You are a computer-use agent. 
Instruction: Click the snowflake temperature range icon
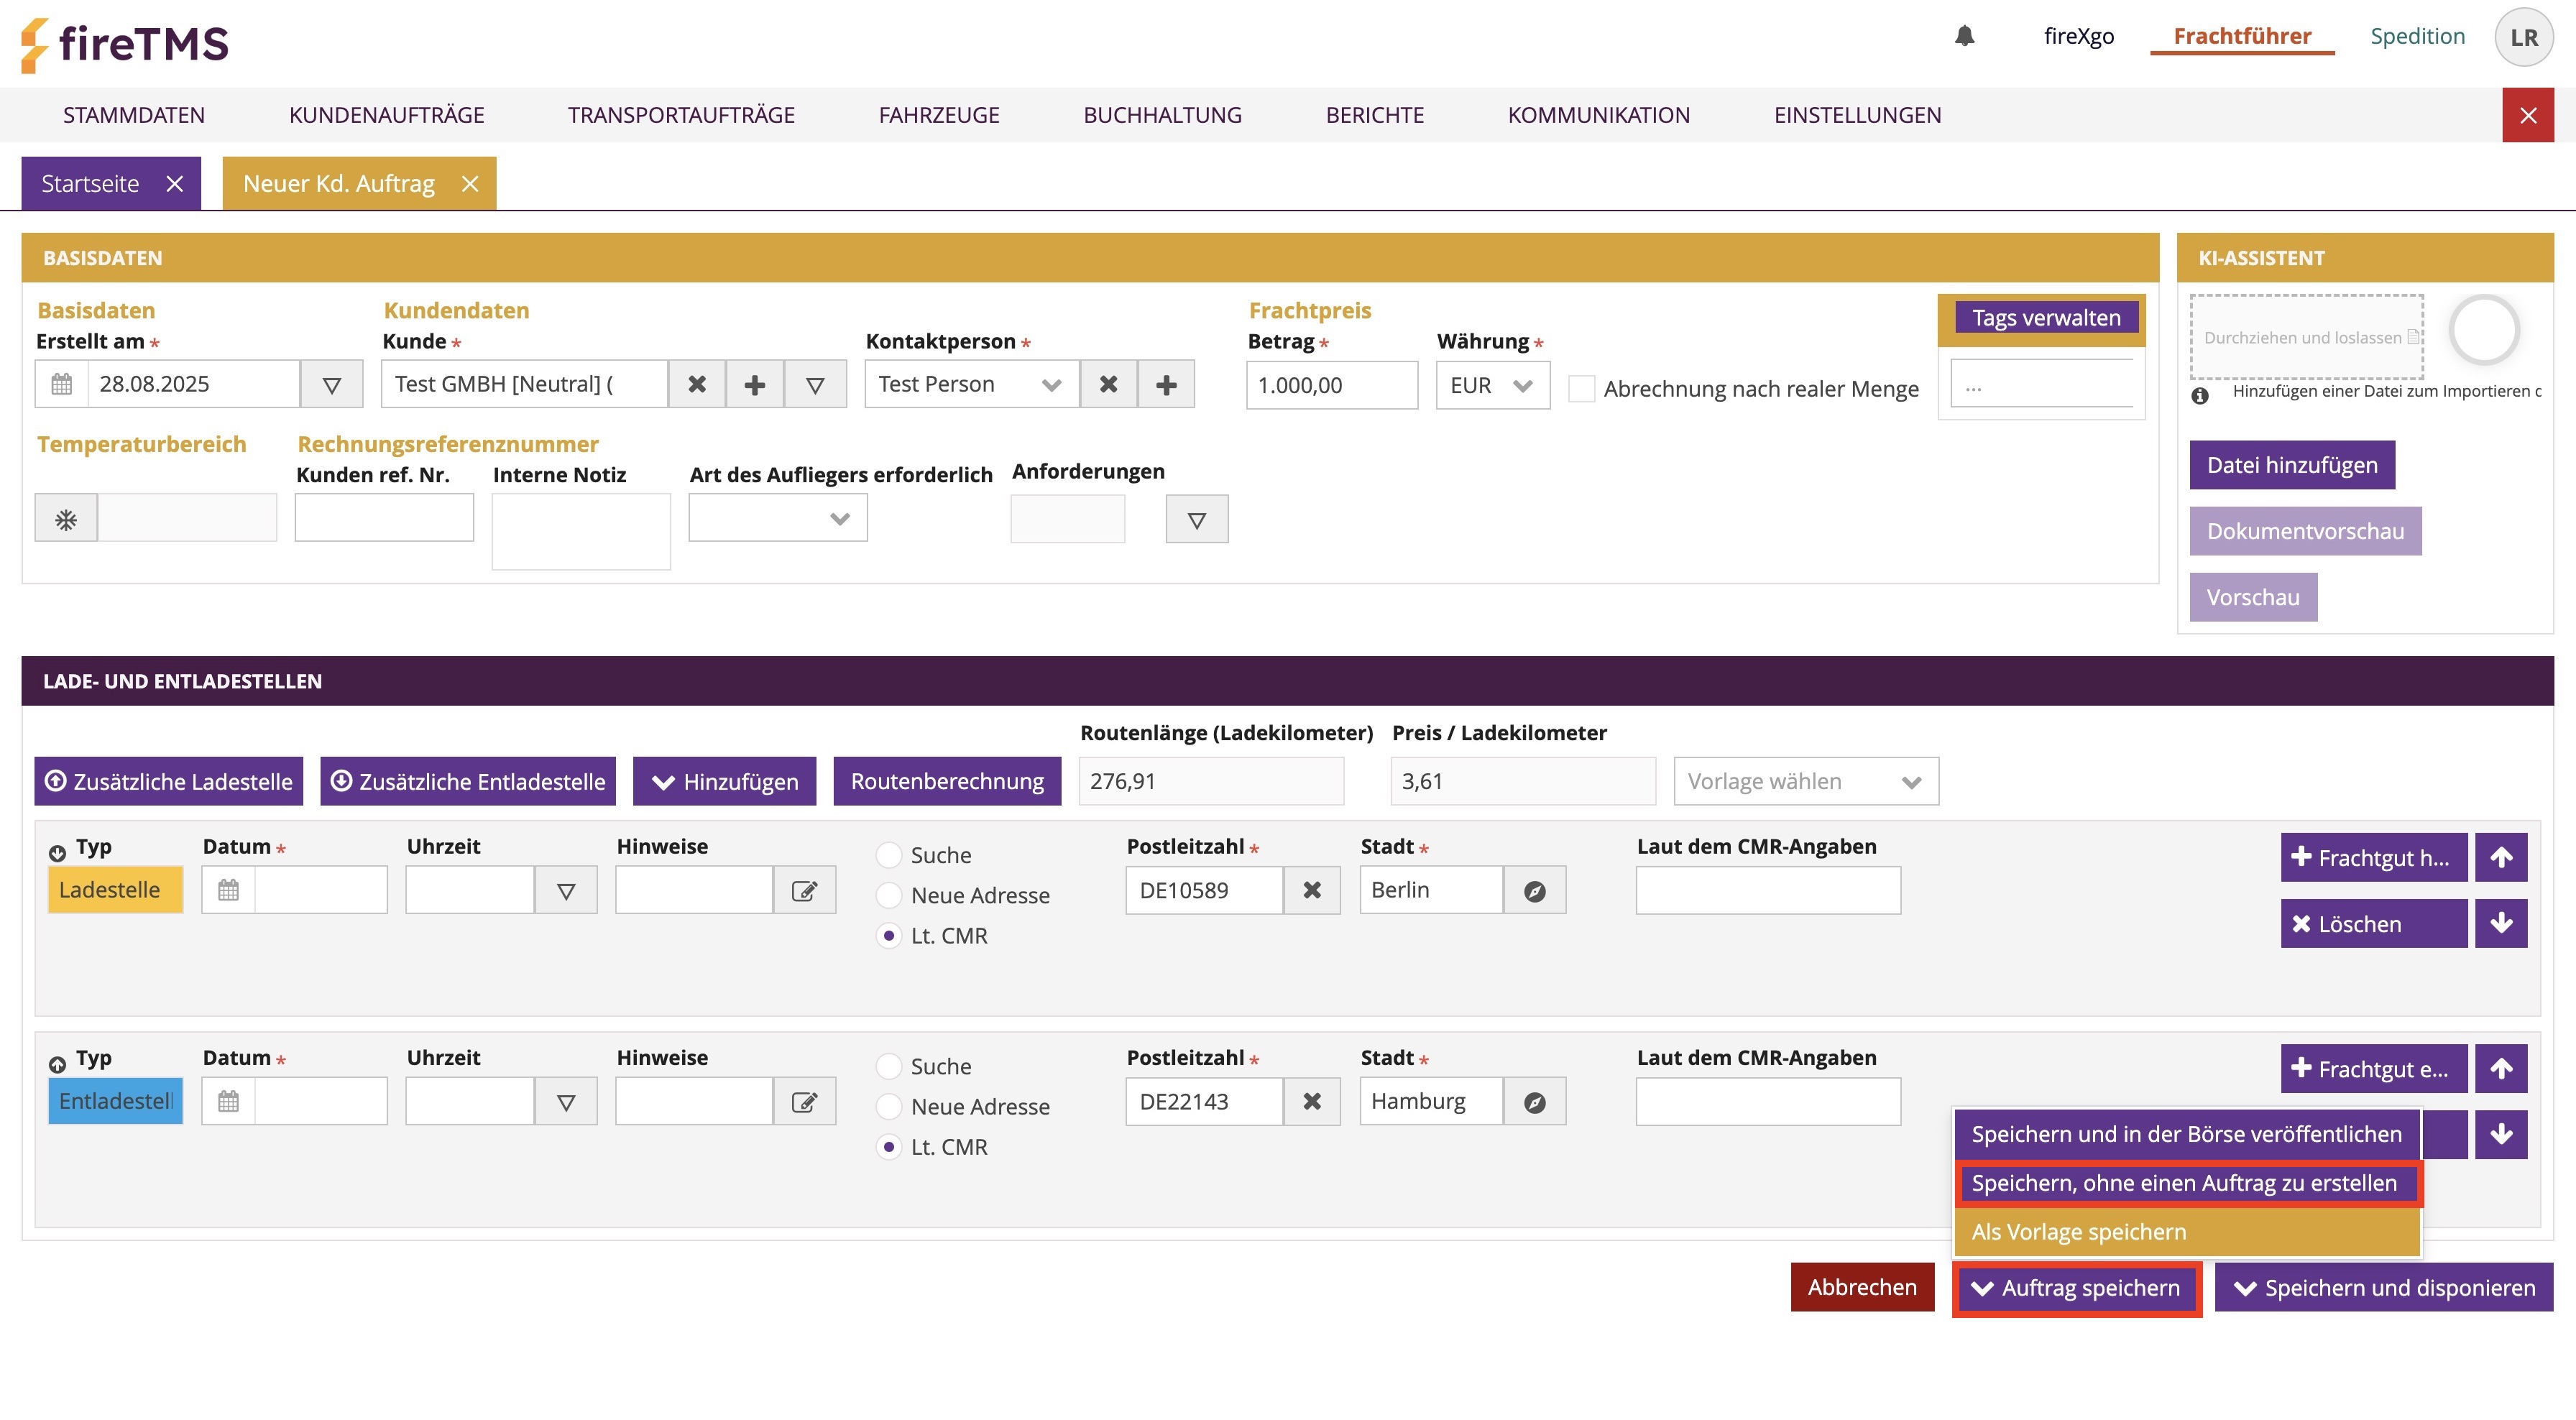tap(66, 519)
